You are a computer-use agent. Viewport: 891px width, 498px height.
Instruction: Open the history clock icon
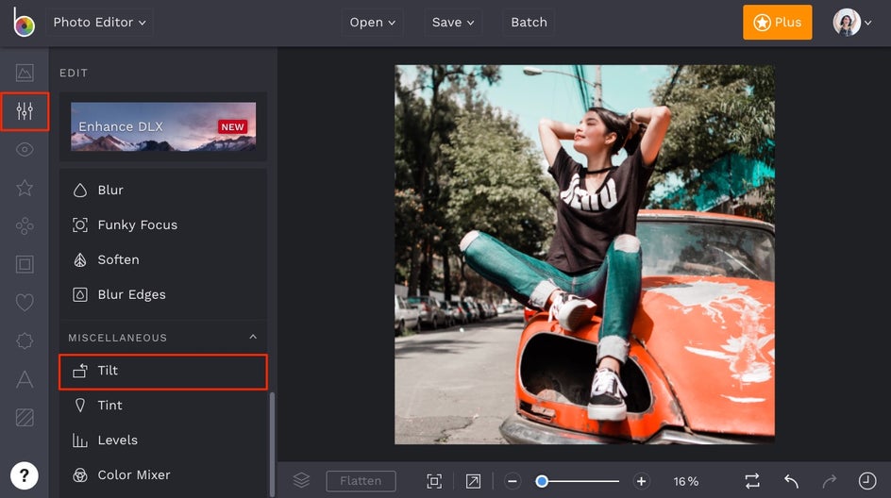[866, 481]
